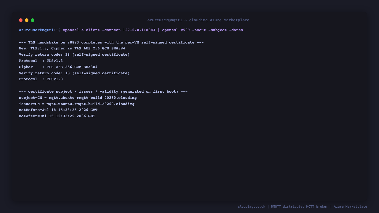Click the 'New, TLSv1.3, Cipher is TLS_AES_256_GCM_SHA384' line
The image size is (379, 213).
[72, 49]
